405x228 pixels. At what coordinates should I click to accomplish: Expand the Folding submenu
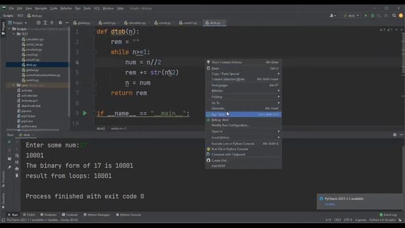(x=243, y=97)
